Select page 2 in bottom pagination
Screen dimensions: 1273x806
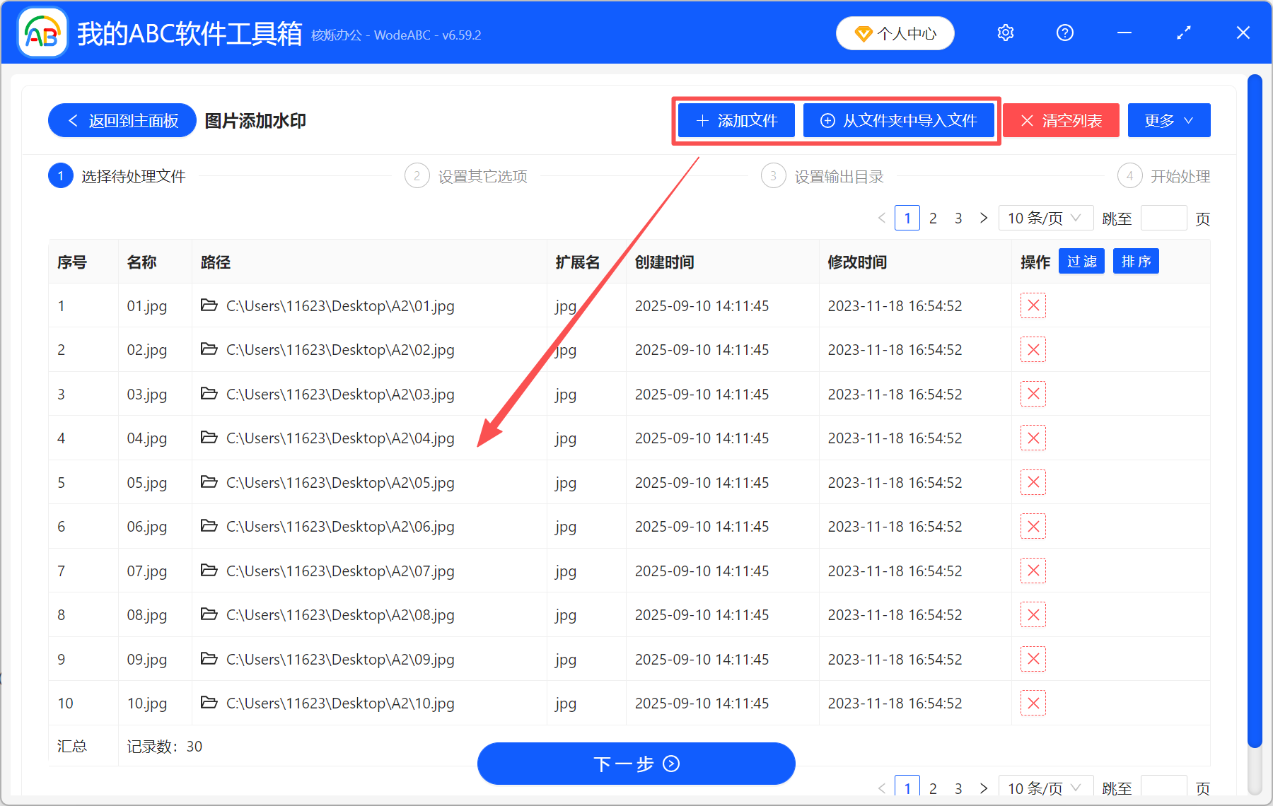click(933, 788)
